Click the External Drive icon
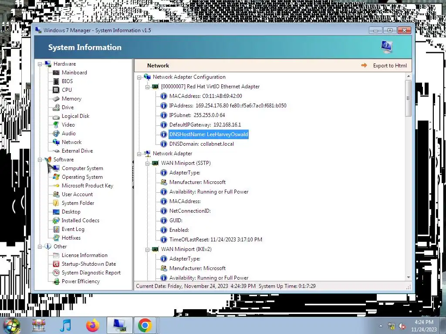This screenshot has width=446, height=334. 56,151
